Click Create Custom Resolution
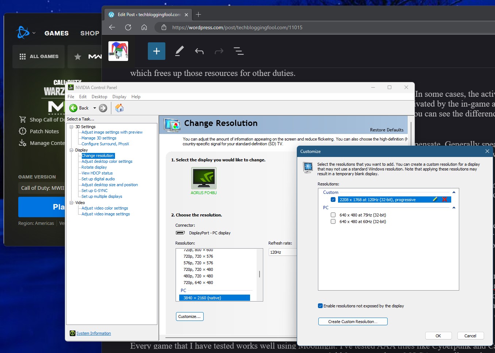 point(353,321)
